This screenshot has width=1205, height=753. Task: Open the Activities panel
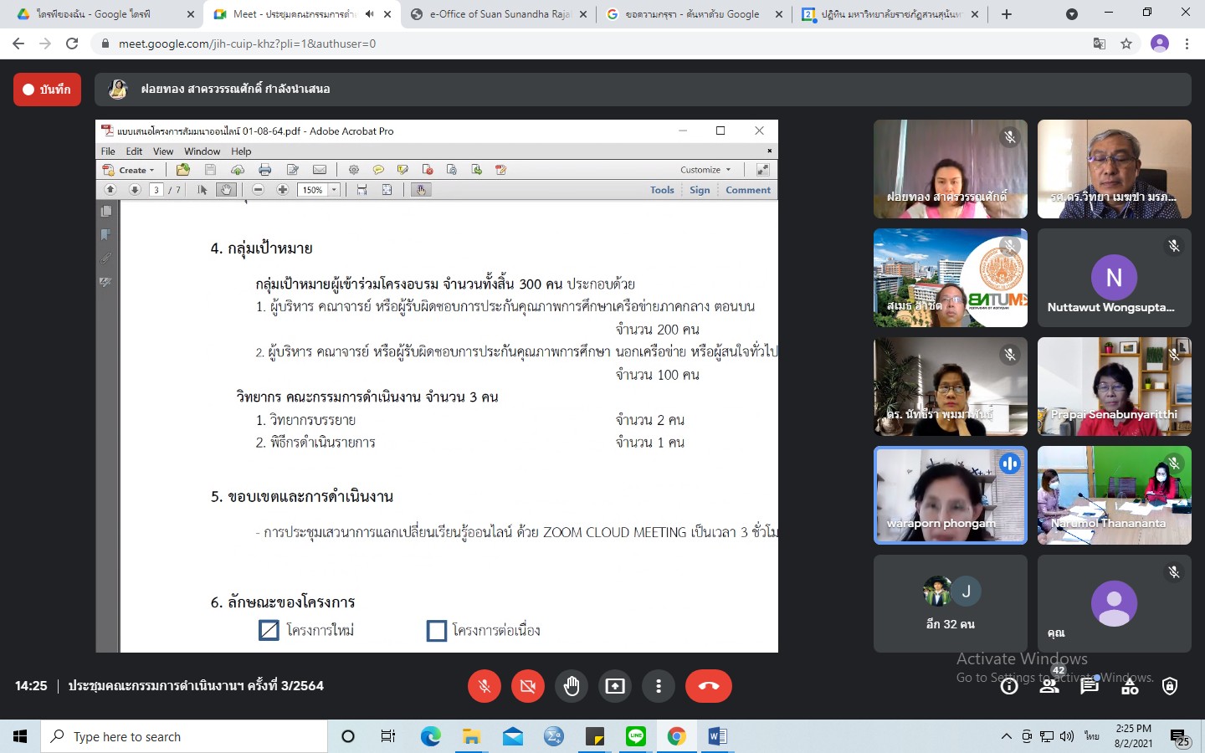pos(1130,686)
